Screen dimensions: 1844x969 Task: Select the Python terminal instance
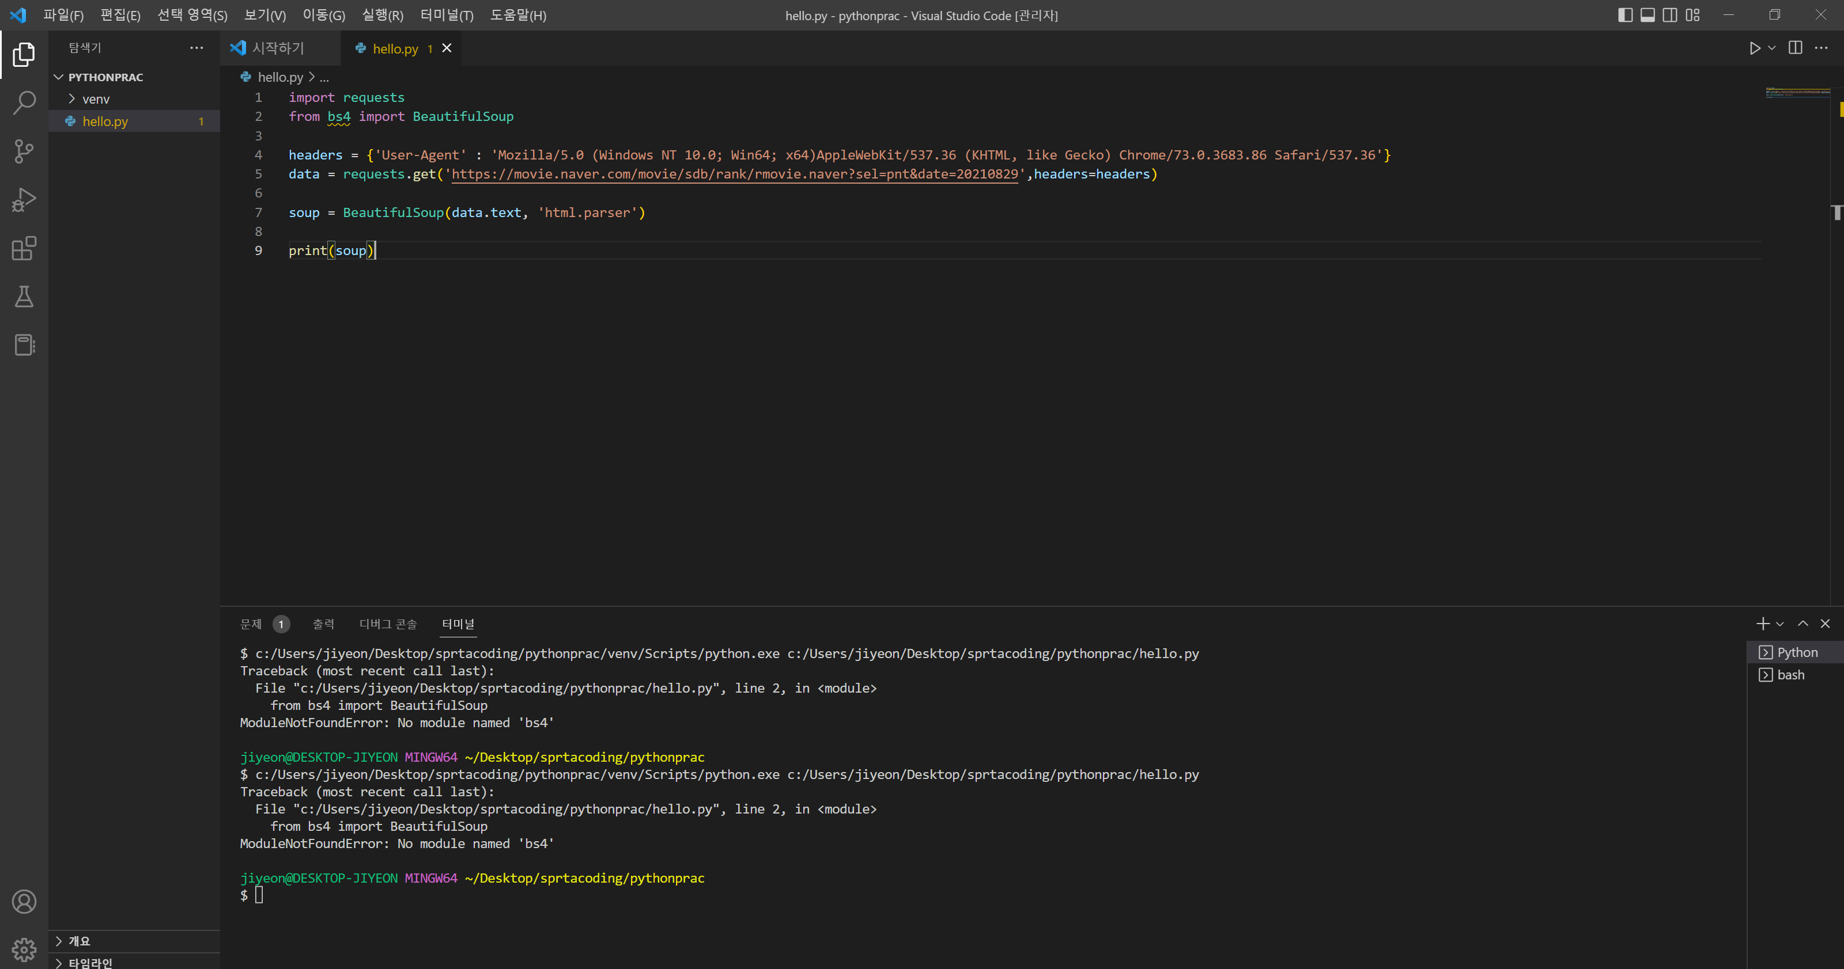pyautogui.click(x=1796, y=652)
